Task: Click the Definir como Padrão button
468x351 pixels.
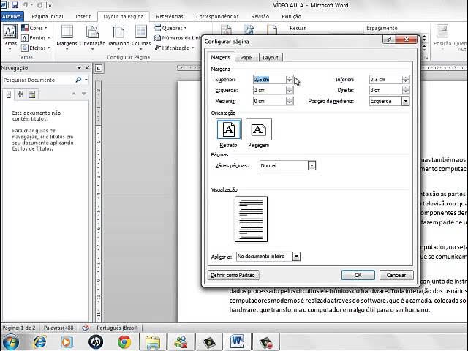Action: 233,275
